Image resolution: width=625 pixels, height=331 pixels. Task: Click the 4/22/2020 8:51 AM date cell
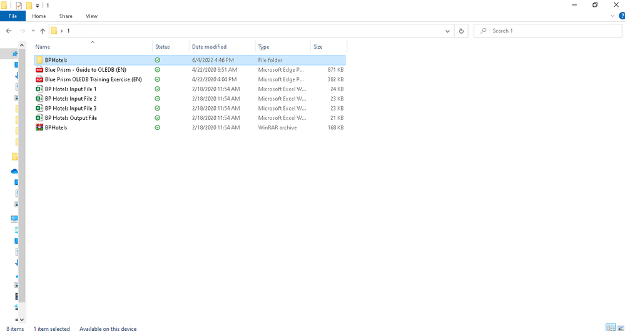(x=215, y=69)
